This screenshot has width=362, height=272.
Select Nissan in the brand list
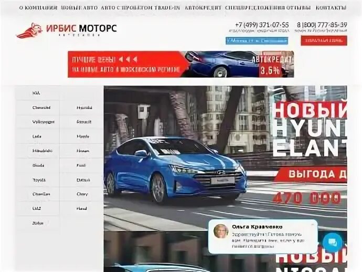pos(83,151)
